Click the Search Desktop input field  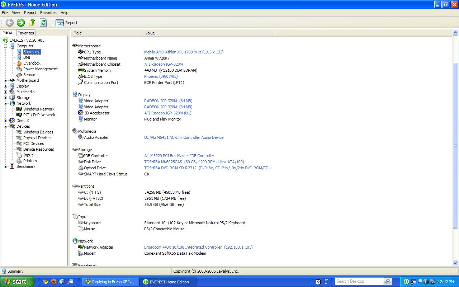359,282
